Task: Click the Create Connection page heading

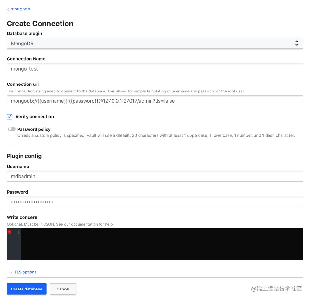Action: pos(40,24)
